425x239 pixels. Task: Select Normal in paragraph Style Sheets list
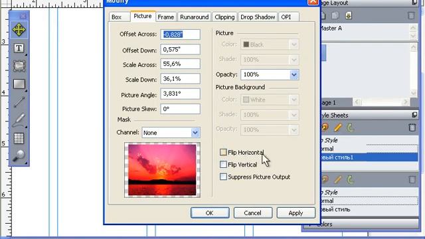click(369, 149)
